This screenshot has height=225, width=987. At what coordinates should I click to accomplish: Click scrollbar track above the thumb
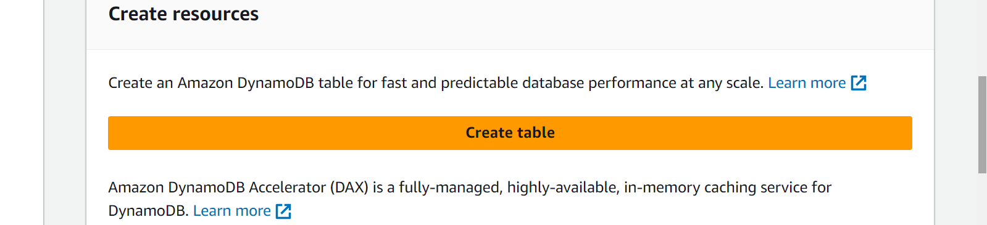click(x=982, y=37)
